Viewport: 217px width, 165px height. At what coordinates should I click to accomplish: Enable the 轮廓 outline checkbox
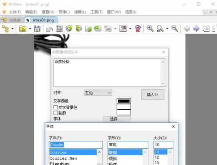click(x=56, y=113)
